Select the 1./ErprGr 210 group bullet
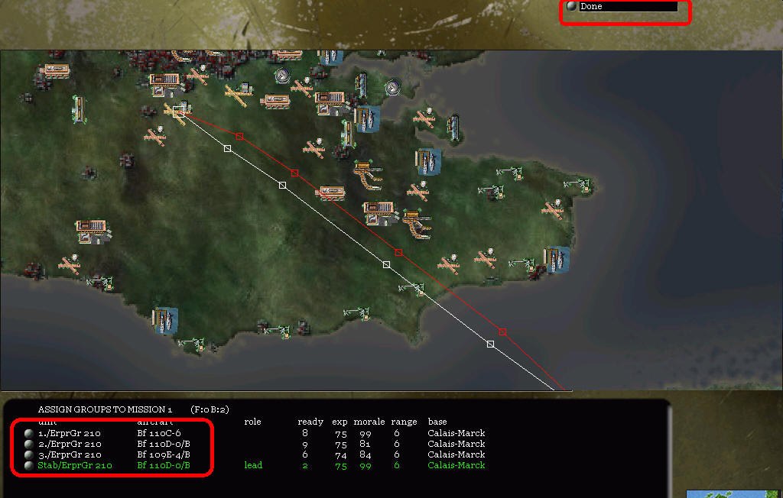 pos(28,433)
